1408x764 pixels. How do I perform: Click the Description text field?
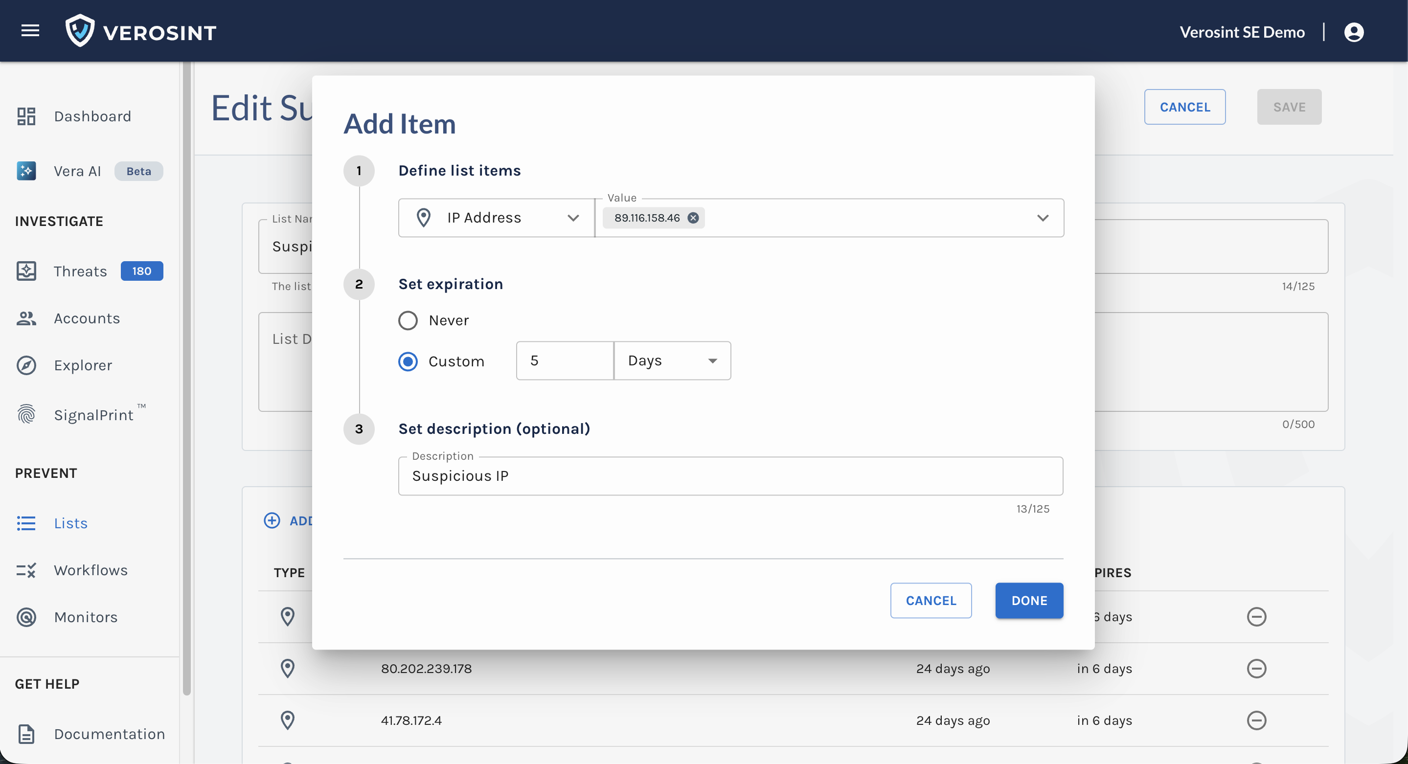(730, 476)
